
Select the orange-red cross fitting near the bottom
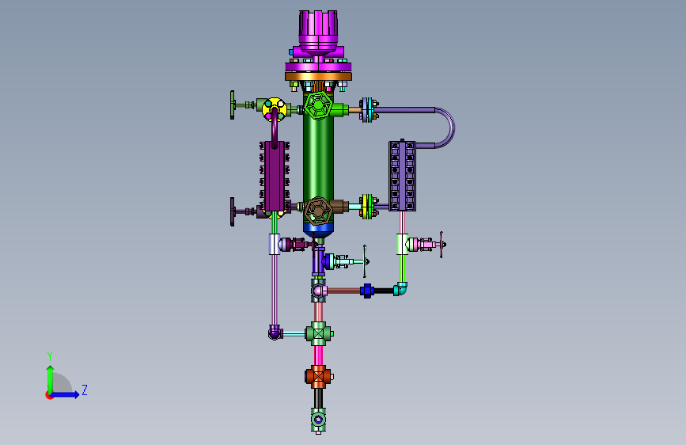[318, 377]
